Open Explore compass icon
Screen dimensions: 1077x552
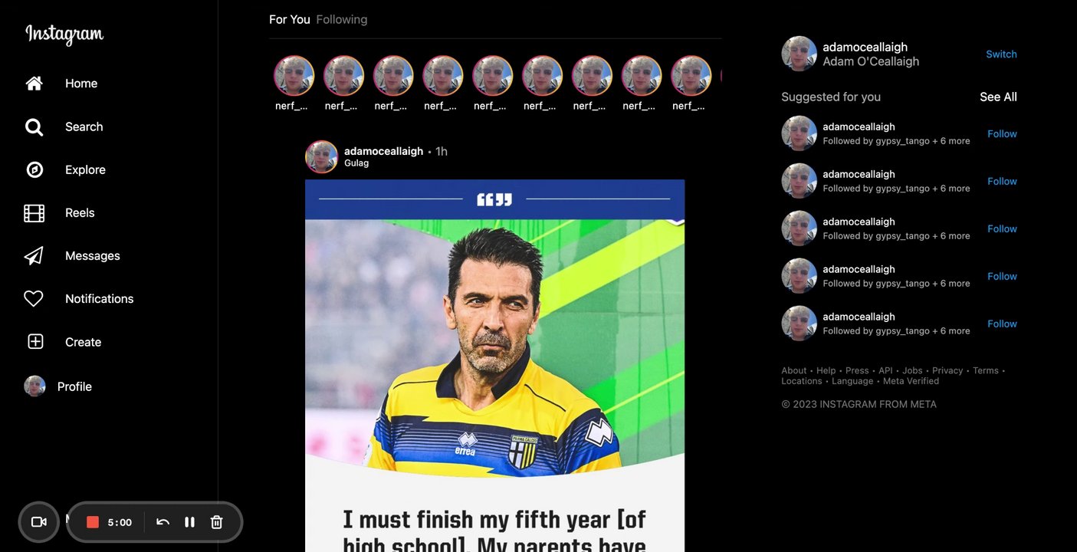click(x=34, y=169)
